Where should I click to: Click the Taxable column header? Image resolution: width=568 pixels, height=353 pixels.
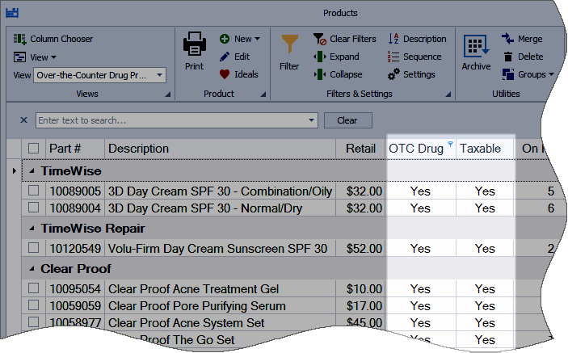485,149
